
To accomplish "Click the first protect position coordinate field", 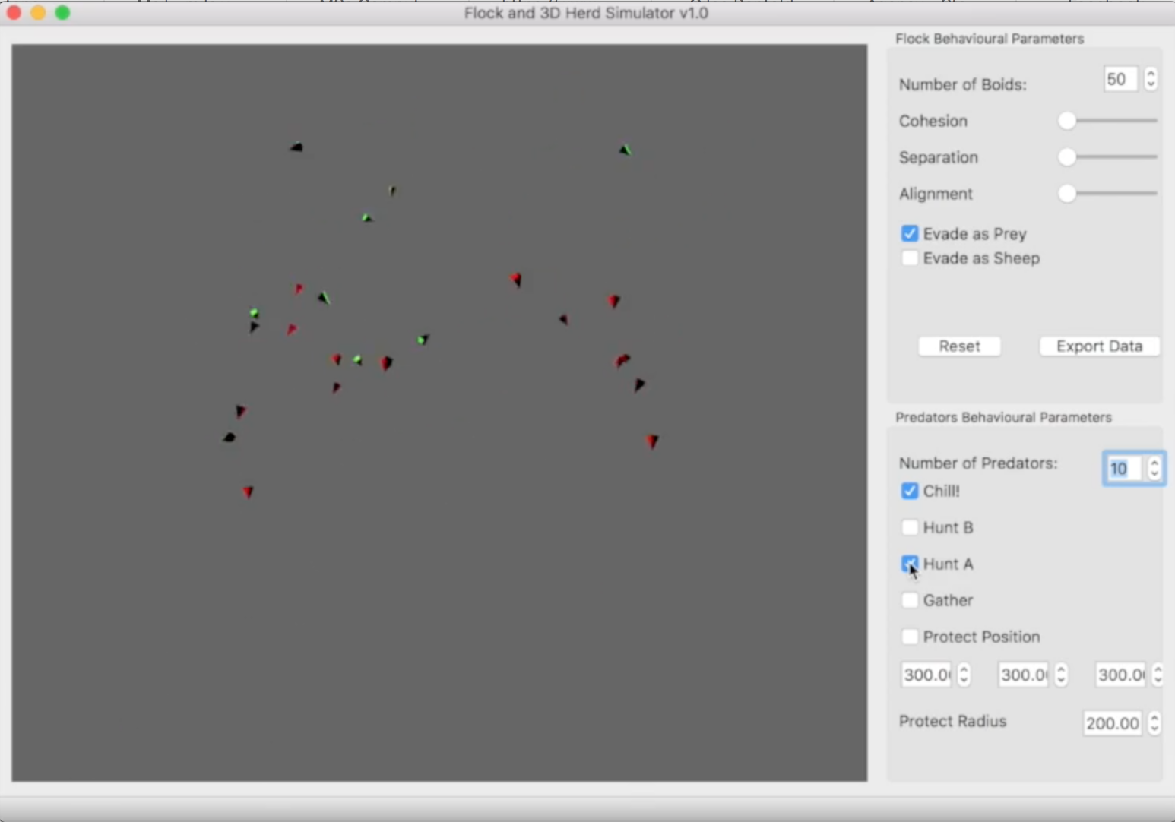I will pyautogui.click(x=926, y=675).
